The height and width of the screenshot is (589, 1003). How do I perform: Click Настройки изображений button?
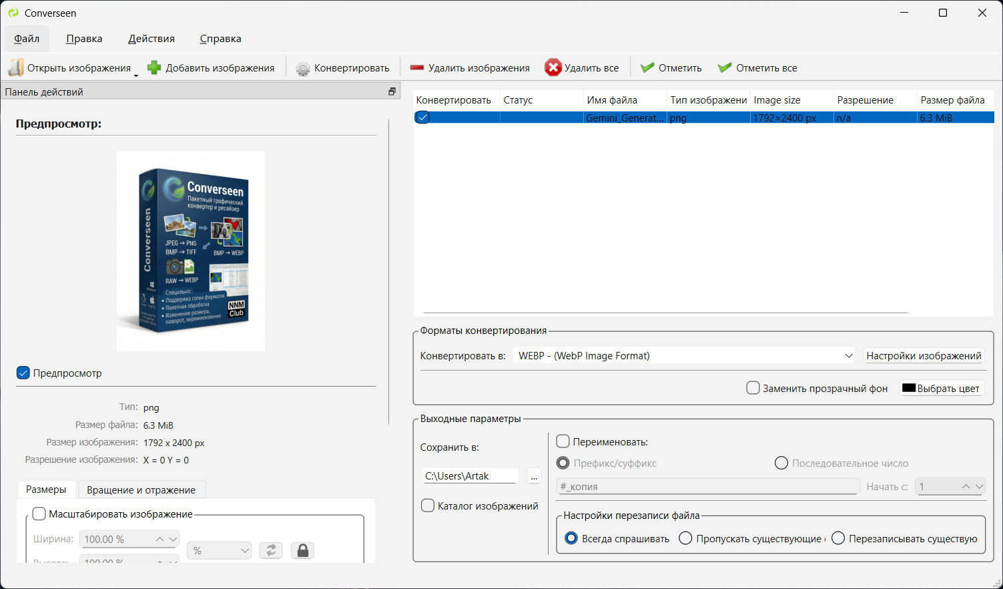pos(924,356)
